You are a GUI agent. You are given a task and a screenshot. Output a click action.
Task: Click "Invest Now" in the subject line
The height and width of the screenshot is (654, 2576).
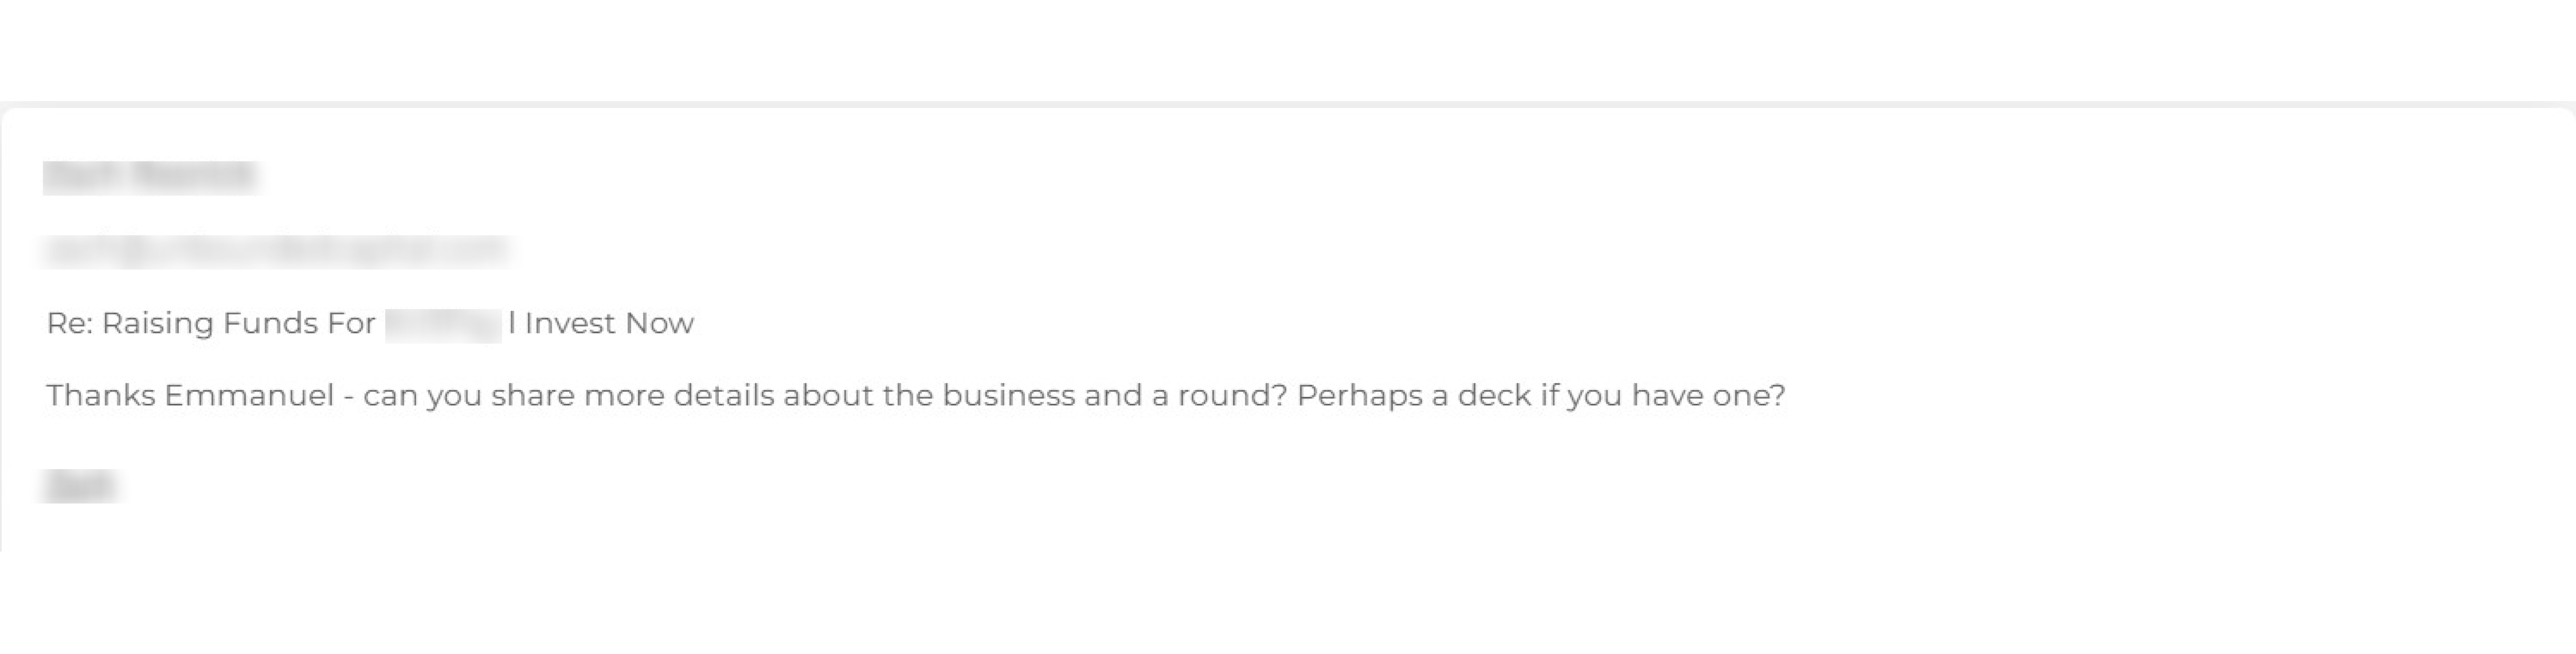[608, 324]
